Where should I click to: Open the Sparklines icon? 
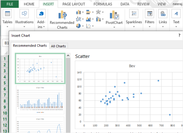(x=134, y=14)
